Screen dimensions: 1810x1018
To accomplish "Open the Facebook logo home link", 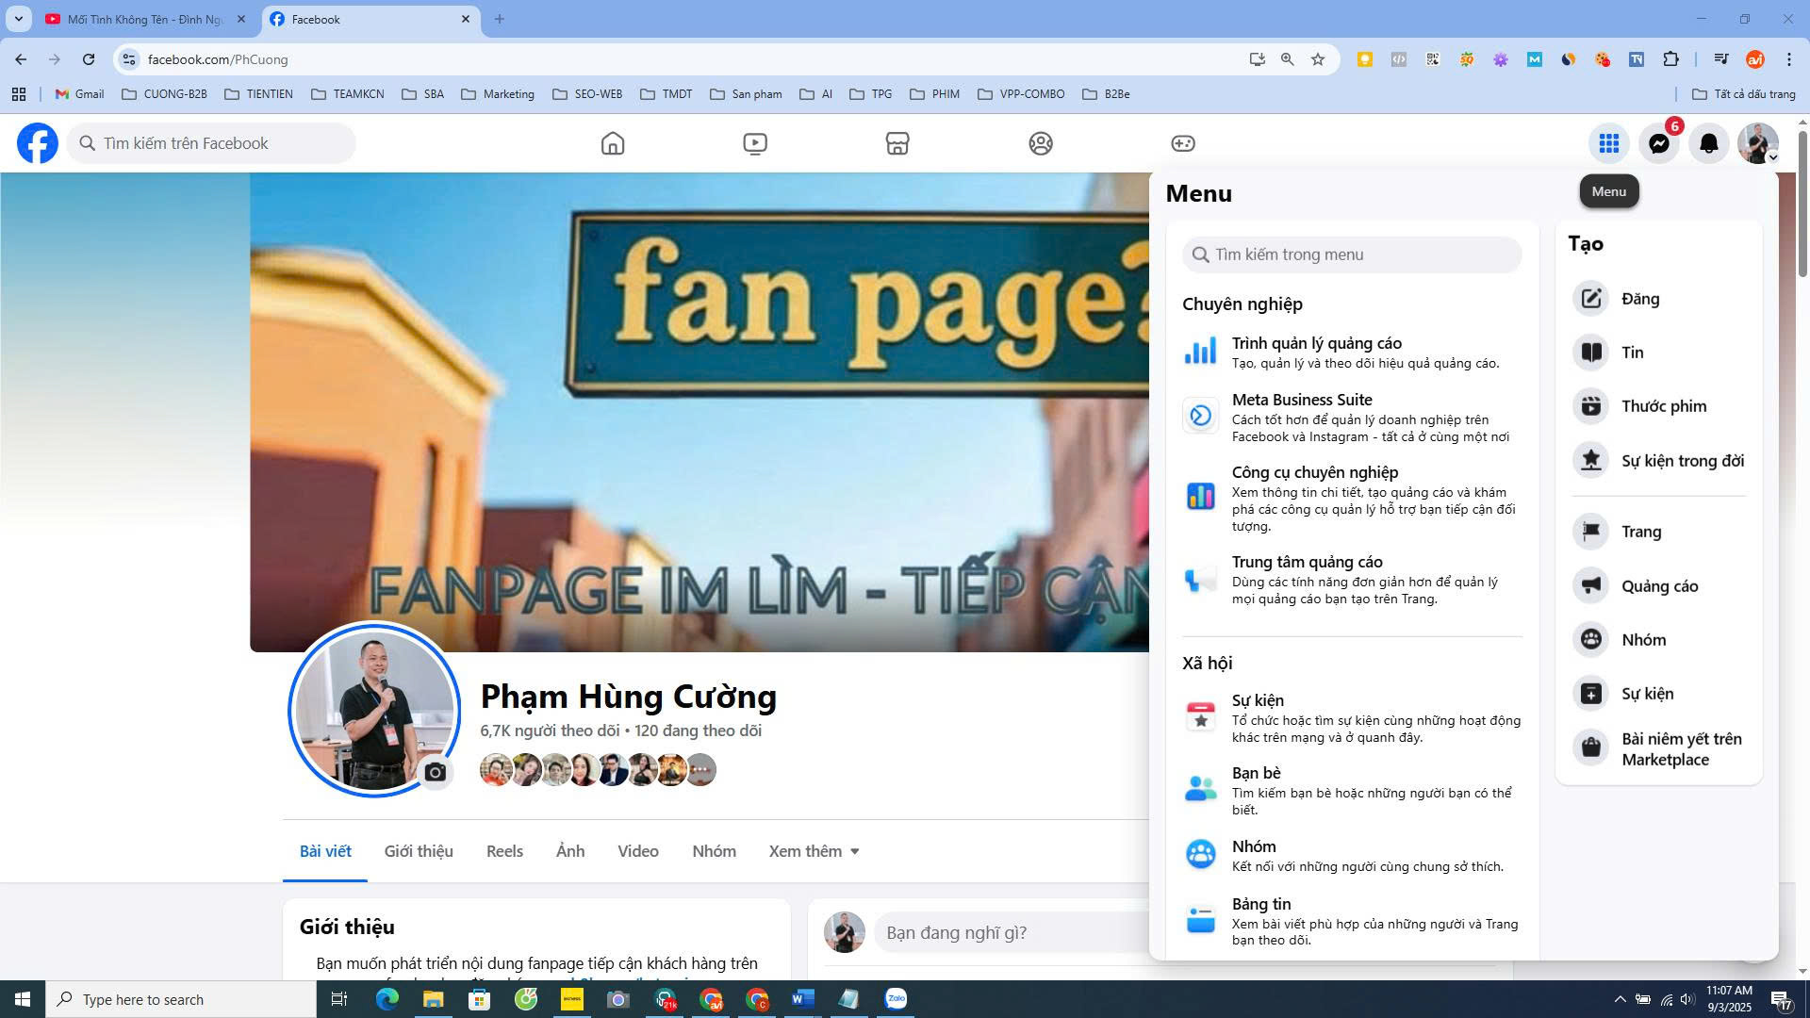I will [x=38, y=143].
